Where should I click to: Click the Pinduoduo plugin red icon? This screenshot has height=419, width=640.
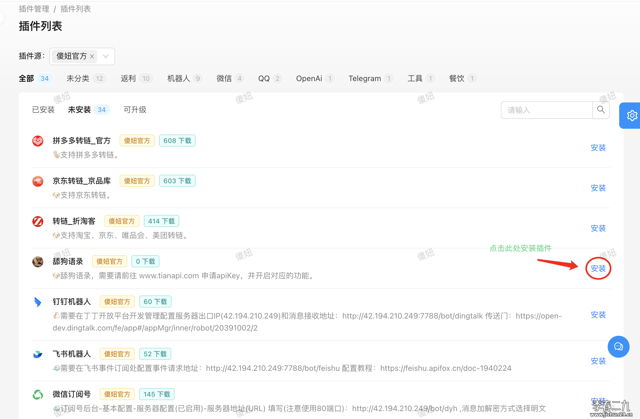[38, 141]
